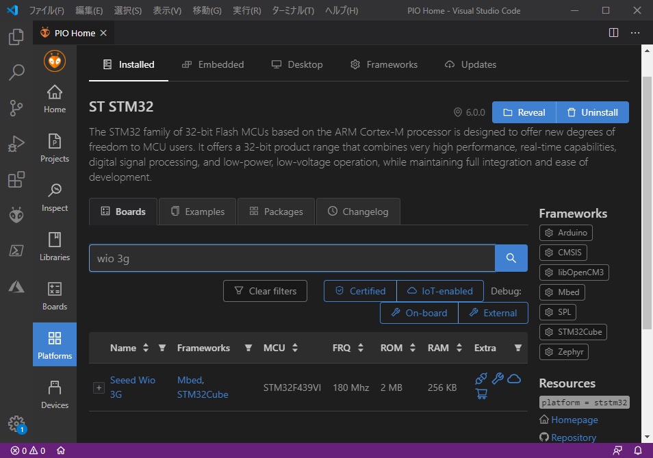This screenshot has height=458, width=653.
Task: Click the board search input field
Action: [x=292, y=258]
